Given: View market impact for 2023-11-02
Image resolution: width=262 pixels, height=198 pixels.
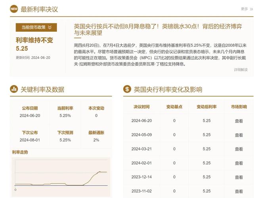Looking at the screenshot, I should click(239, 191).
